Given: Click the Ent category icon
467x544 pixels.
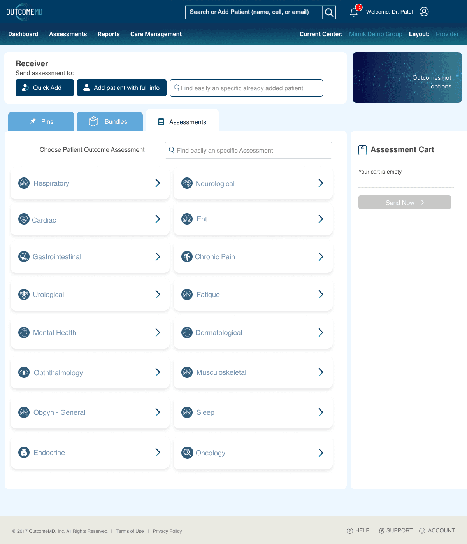Looking at the screenshot, I should point(187,219).
